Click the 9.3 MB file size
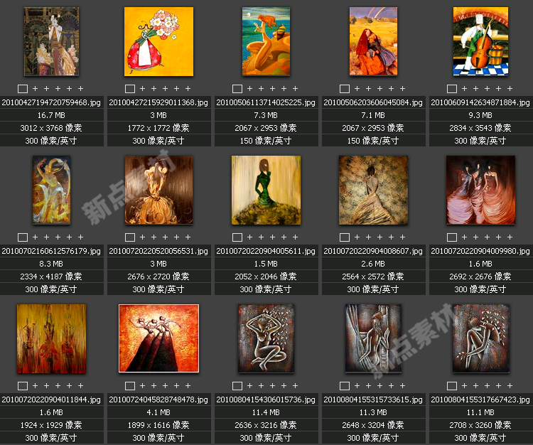The width and height of the screenshot is (533, 445). [480, 115]
